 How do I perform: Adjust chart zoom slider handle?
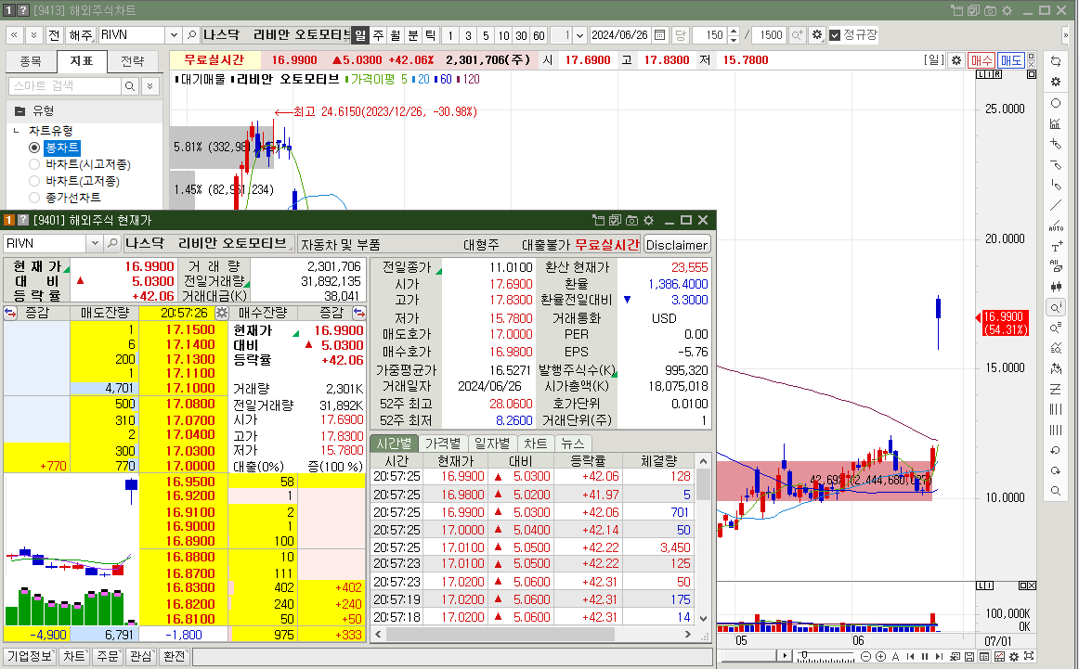point(804,655)
